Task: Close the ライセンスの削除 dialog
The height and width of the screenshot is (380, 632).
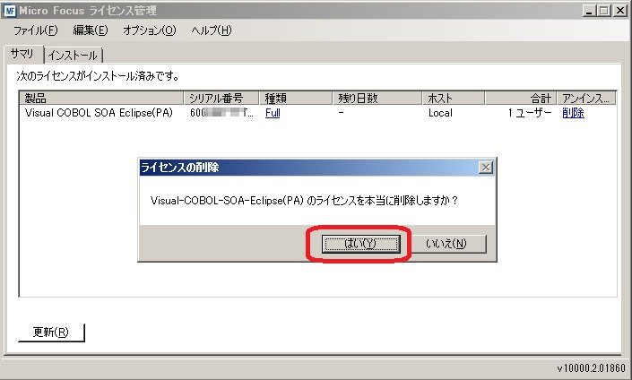Action: click(x=486, y=168)
